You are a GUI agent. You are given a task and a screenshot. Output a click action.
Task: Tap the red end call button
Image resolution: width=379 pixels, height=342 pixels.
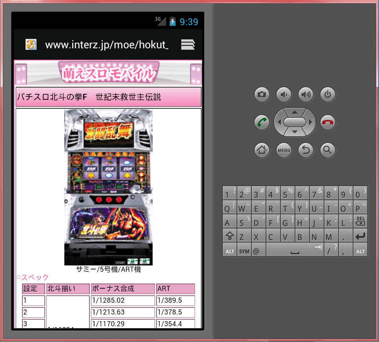[x=328, y=122]
